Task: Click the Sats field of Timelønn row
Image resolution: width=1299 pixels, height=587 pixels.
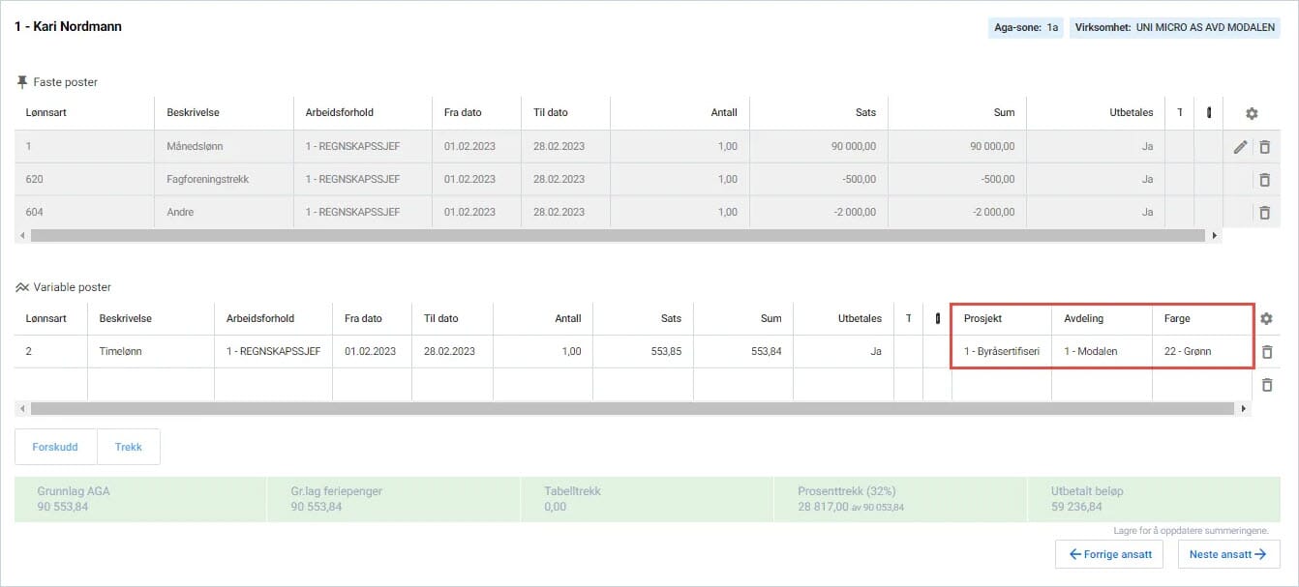Action: 643,351
